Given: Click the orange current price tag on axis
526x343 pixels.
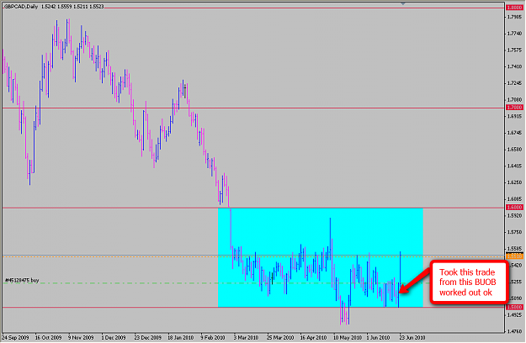Looking at the screenshot, I should tap(514, 256).
